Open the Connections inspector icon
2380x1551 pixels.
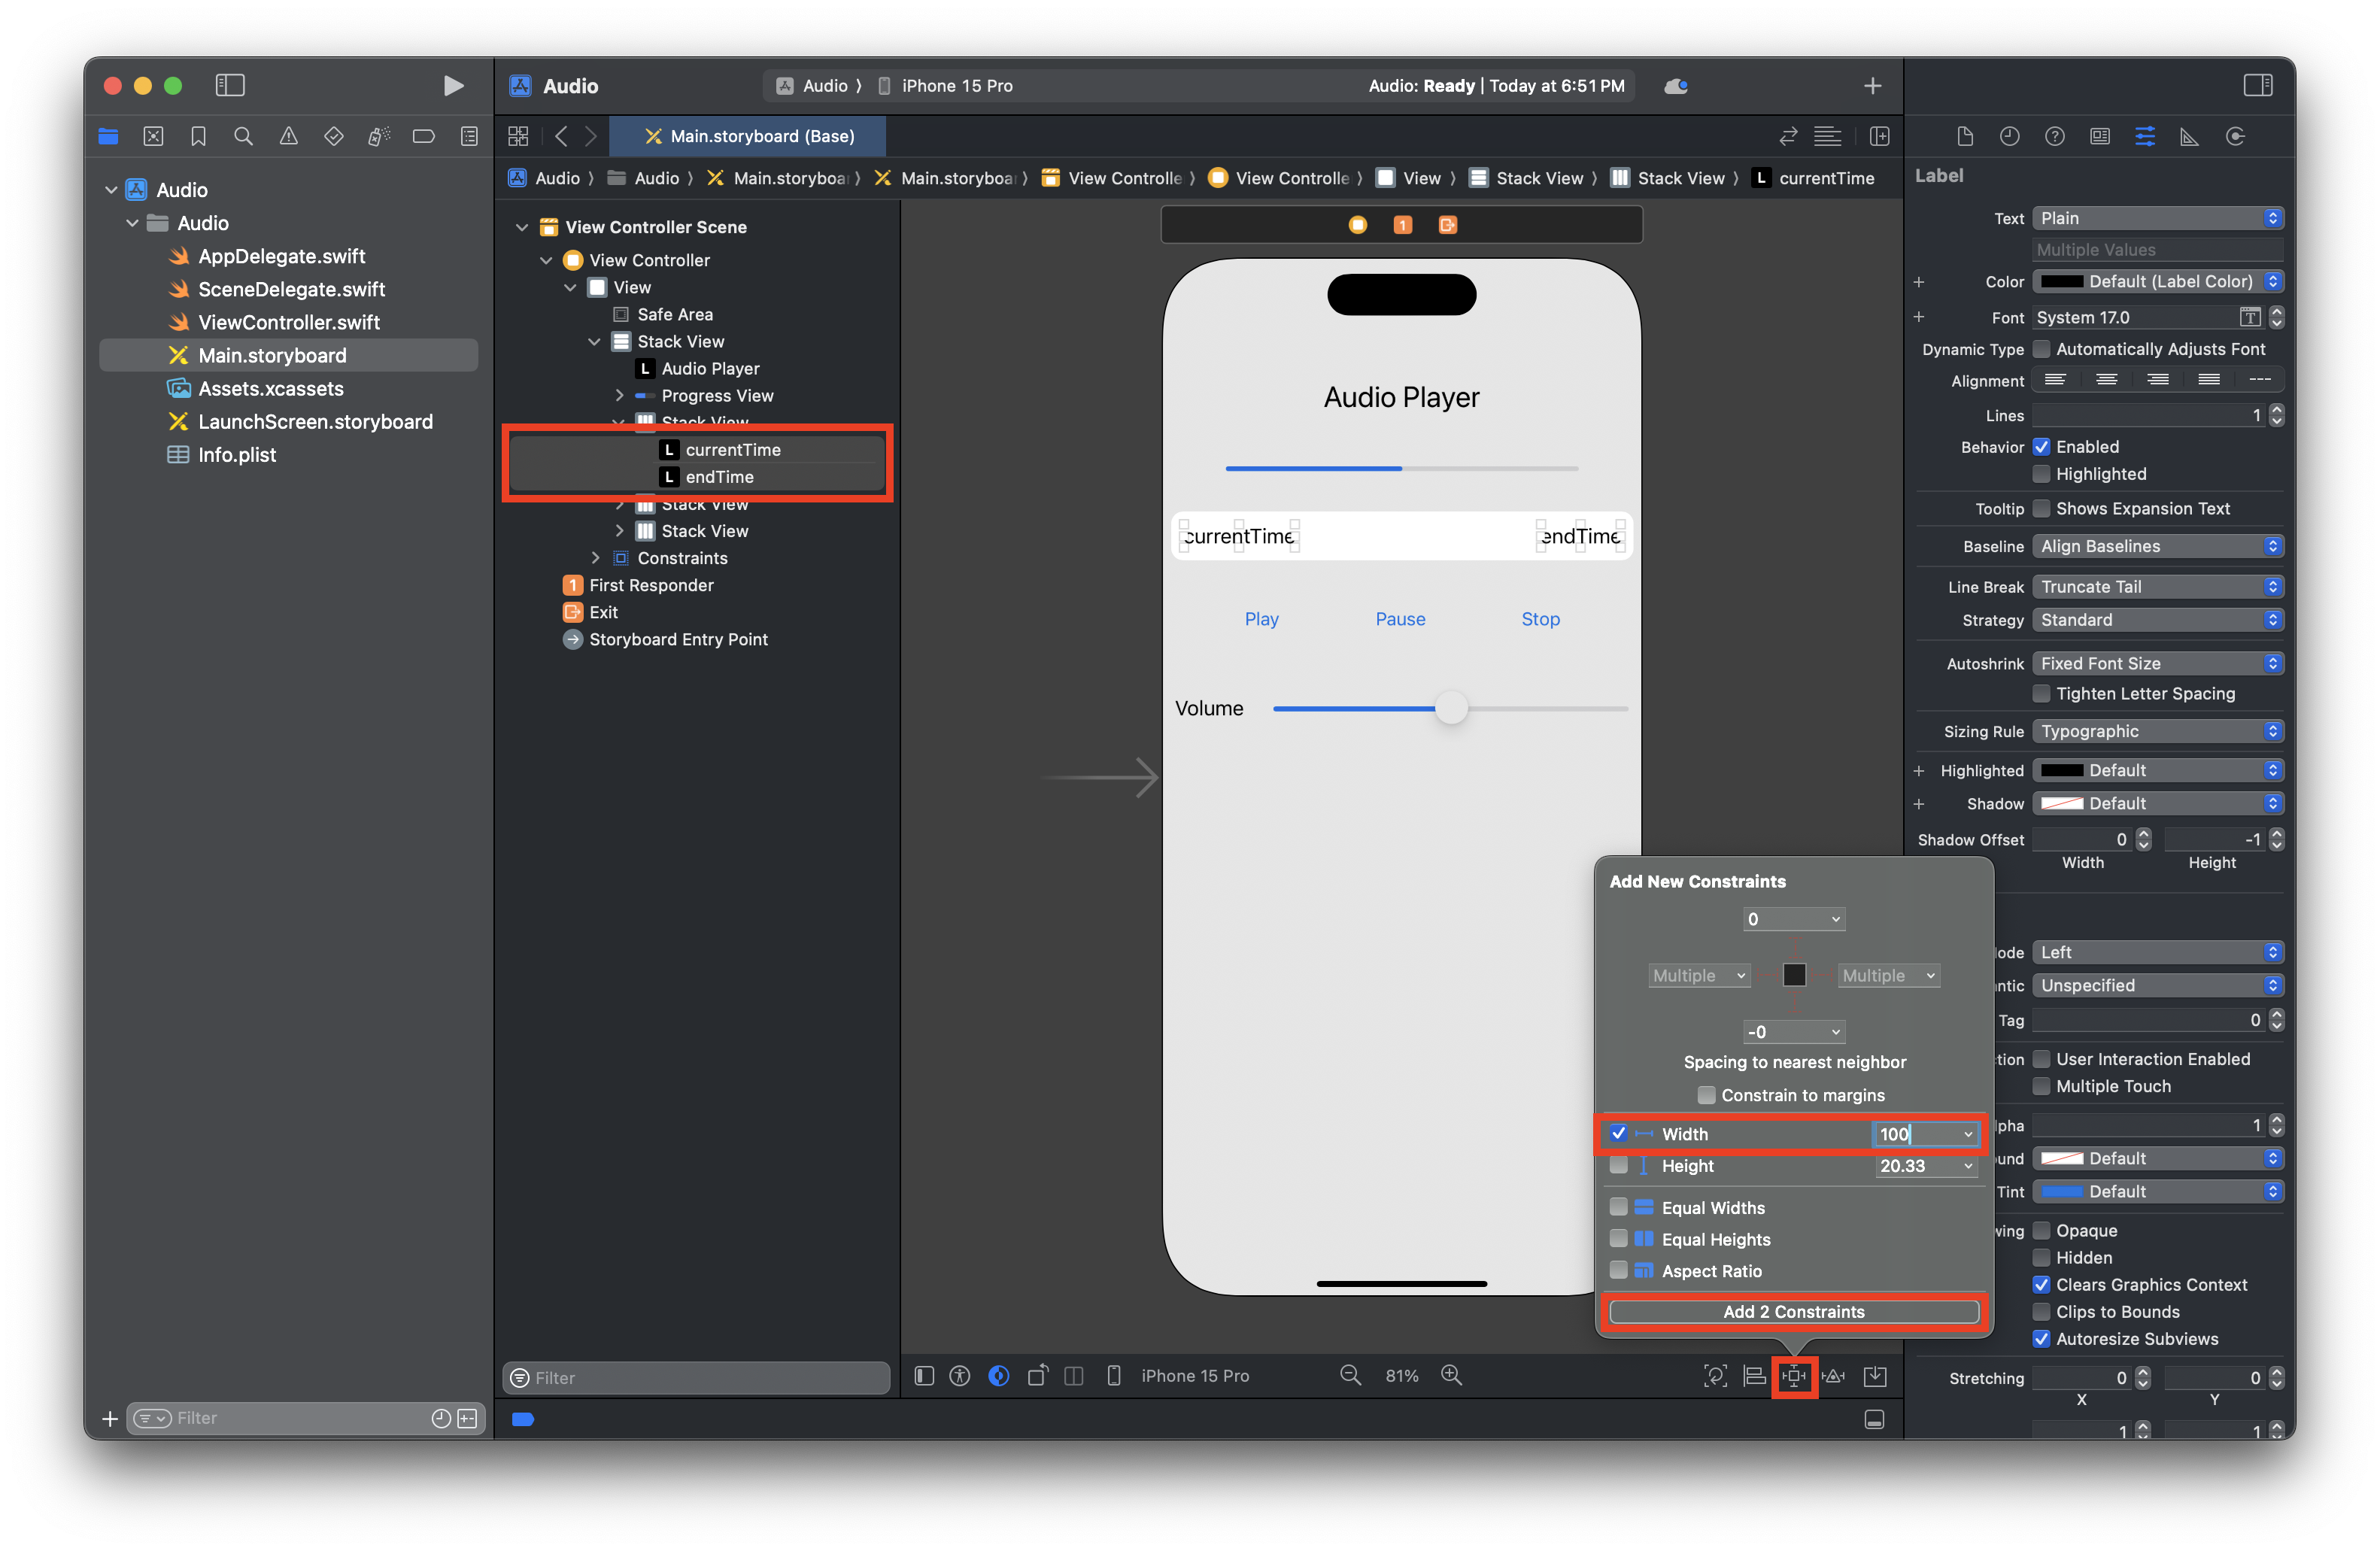2235,136
